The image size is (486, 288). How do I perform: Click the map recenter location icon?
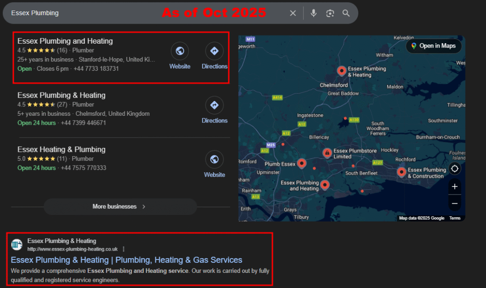click(x=454, y=168)
